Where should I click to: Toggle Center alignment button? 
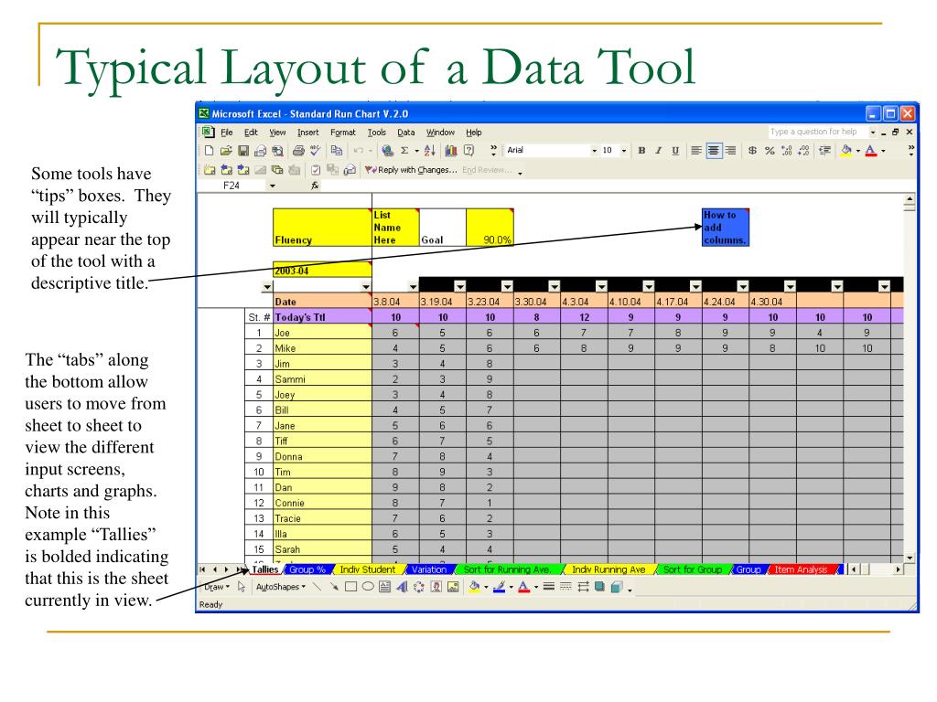pyautogui.click(x=714, y=151)
